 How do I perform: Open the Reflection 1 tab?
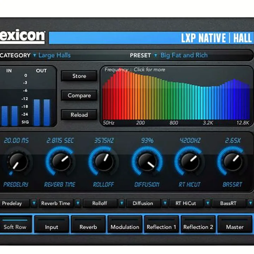pyautogui.click(x=162, y=224)
